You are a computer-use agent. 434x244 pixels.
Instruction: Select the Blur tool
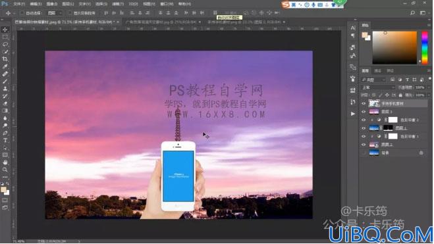pos(5,118)
